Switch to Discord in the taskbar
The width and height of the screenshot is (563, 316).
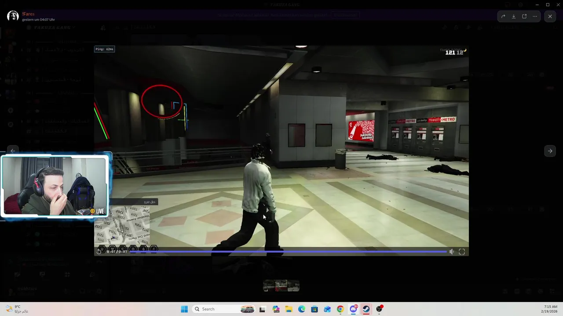coord(353,309)
